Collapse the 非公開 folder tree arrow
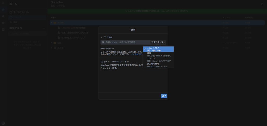The height and width of the screenshot is (126, 267). coord(51,23)
